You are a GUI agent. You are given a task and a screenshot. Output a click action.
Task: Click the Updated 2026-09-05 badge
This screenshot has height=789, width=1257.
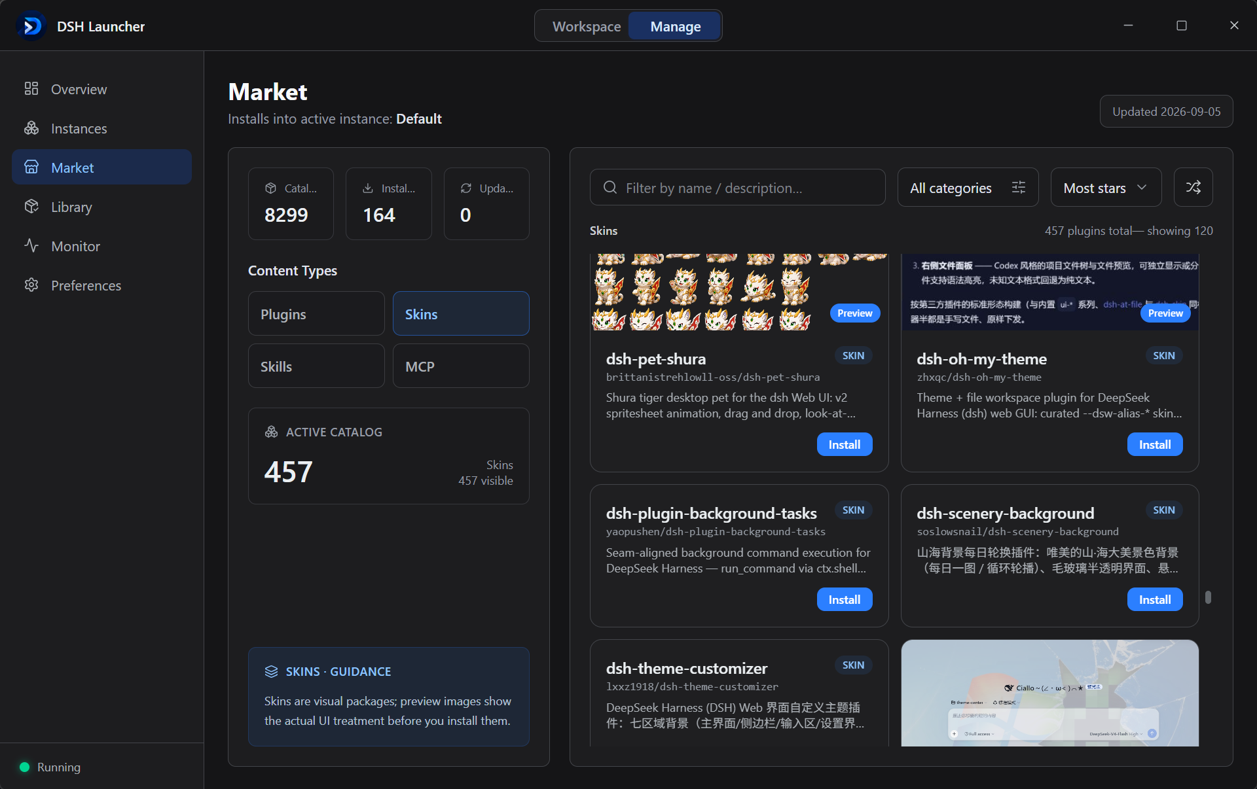[1166, 111]
